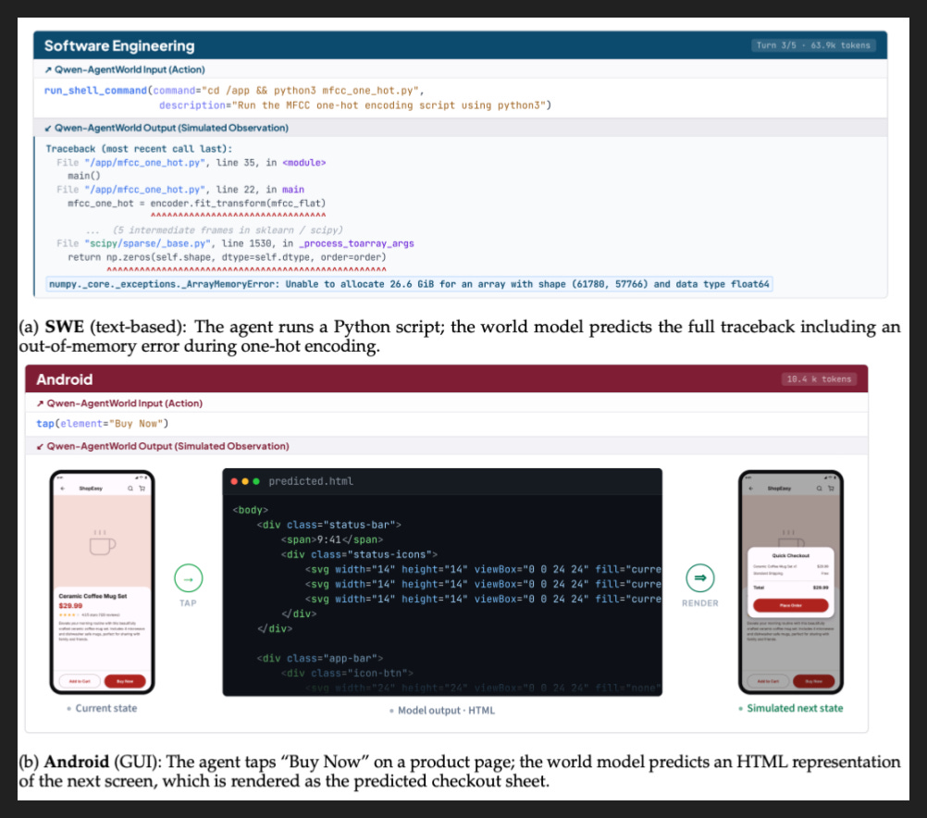Tap Buy Now in Current state phone
This screenshot has width=927, height=818.
[125, 681]
